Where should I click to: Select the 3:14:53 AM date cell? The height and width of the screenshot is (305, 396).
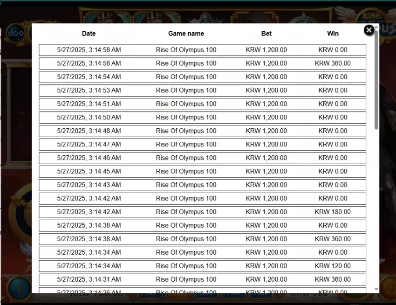(x=89, y=90)
